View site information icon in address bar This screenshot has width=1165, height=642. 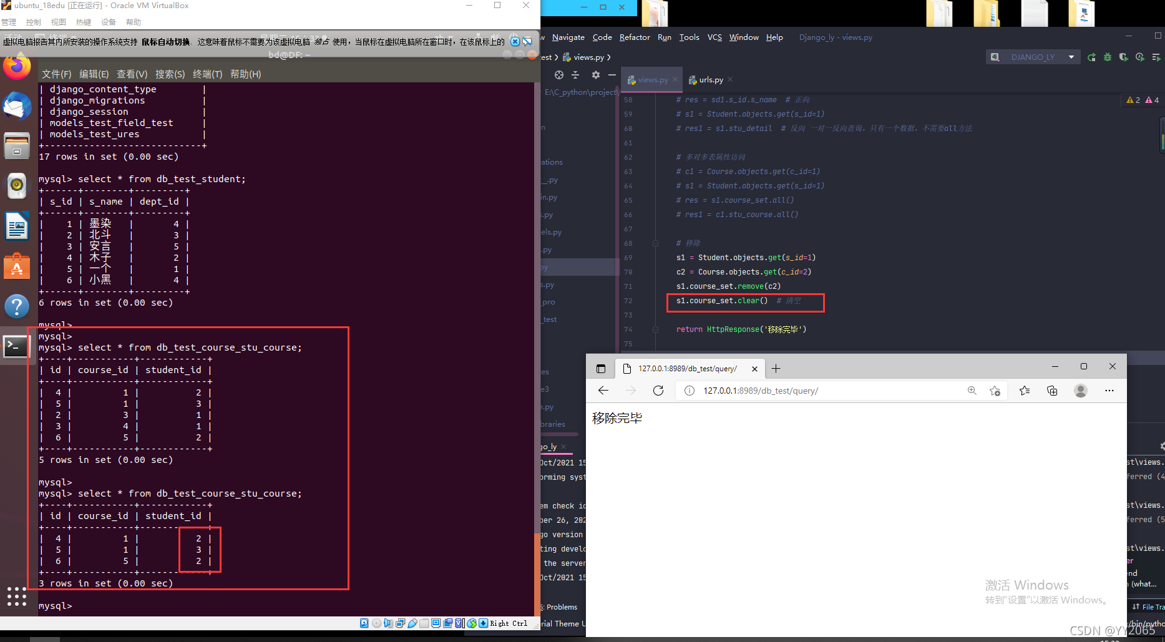(690, 391)
